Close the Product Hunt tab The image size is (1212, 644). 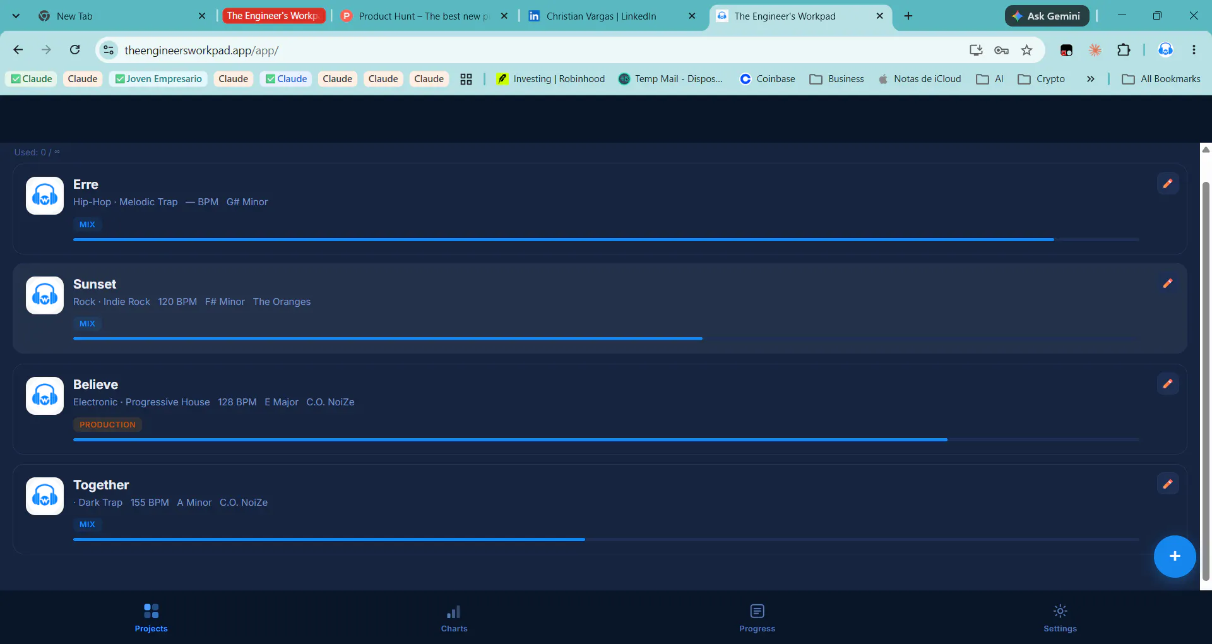point(504,16)
